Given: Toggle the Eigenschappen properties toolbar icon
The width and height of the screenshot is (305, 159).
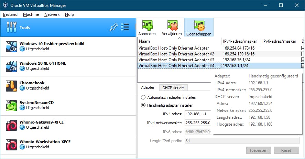Looking at the screenshot, I should (x=199, y=25).
